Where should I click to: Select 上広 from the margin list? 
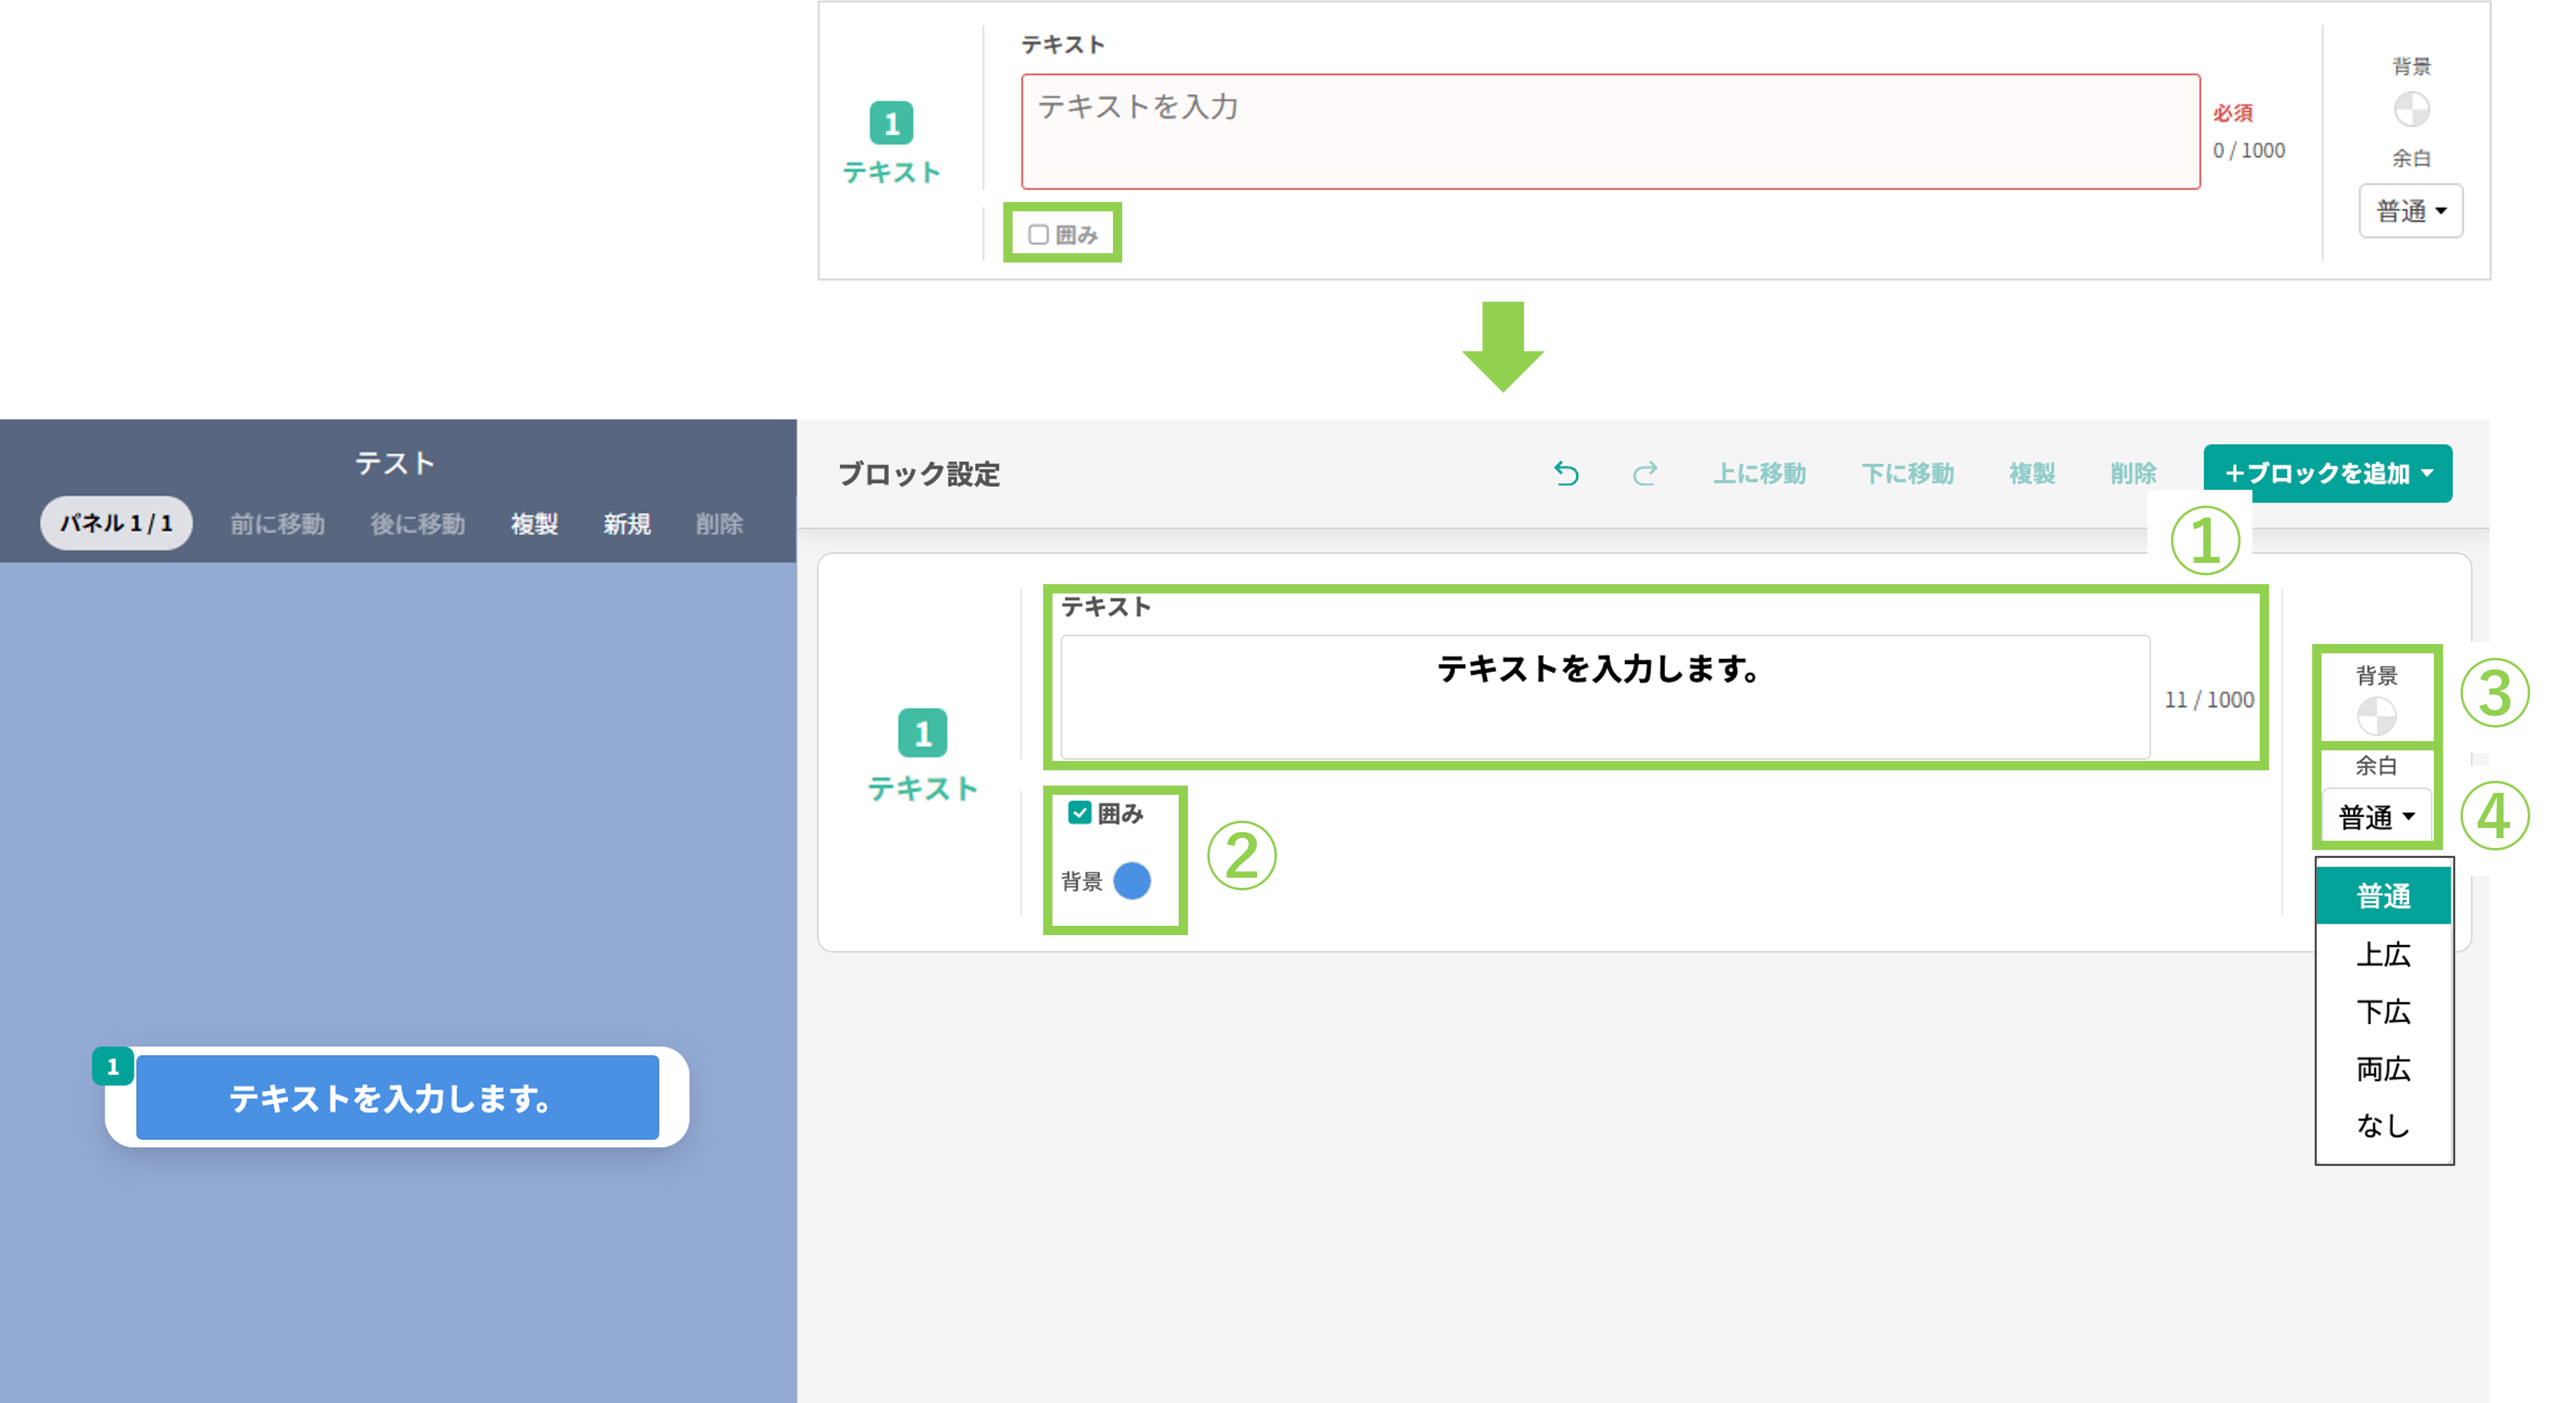pos(2383,954)
